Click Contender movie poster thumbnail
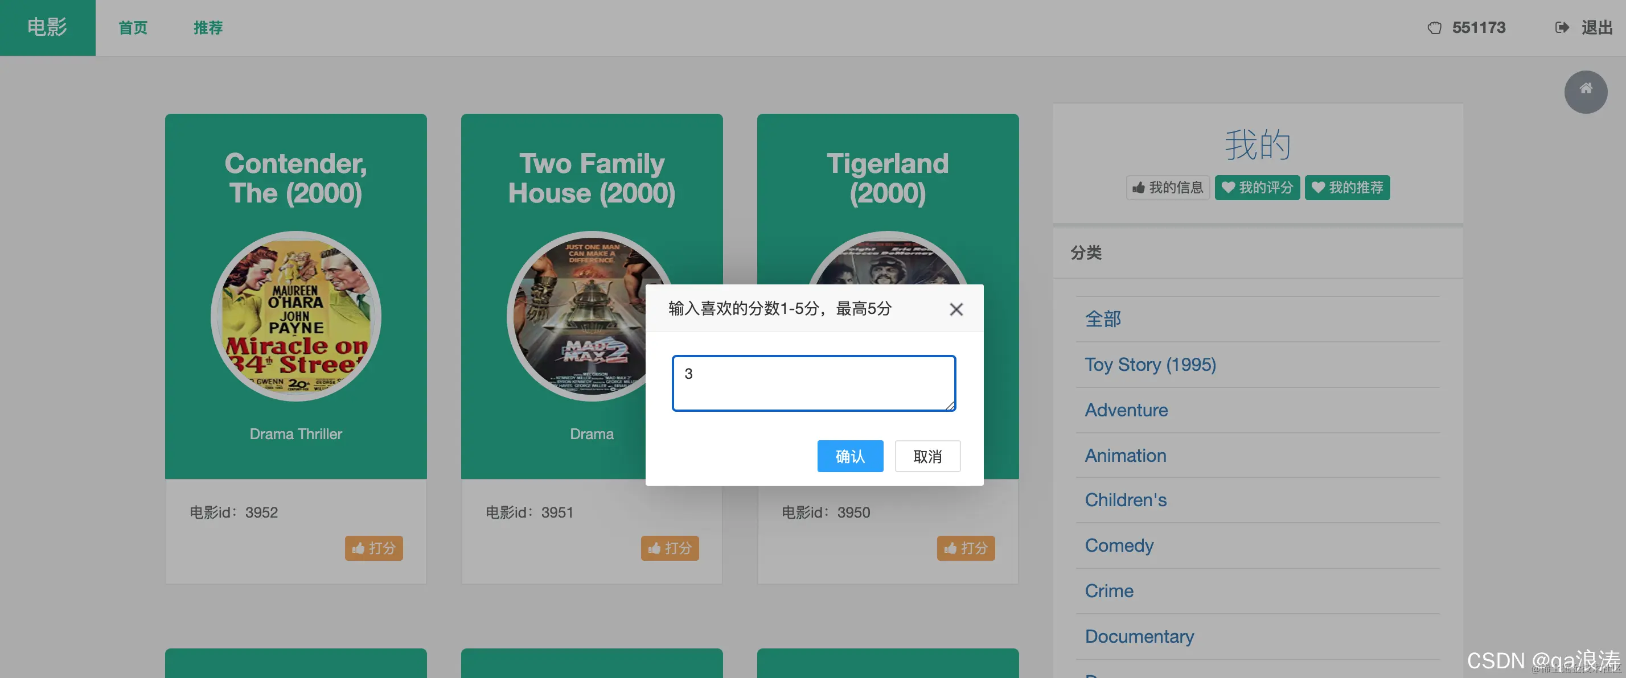The image size is (1626, 678). 295,316
